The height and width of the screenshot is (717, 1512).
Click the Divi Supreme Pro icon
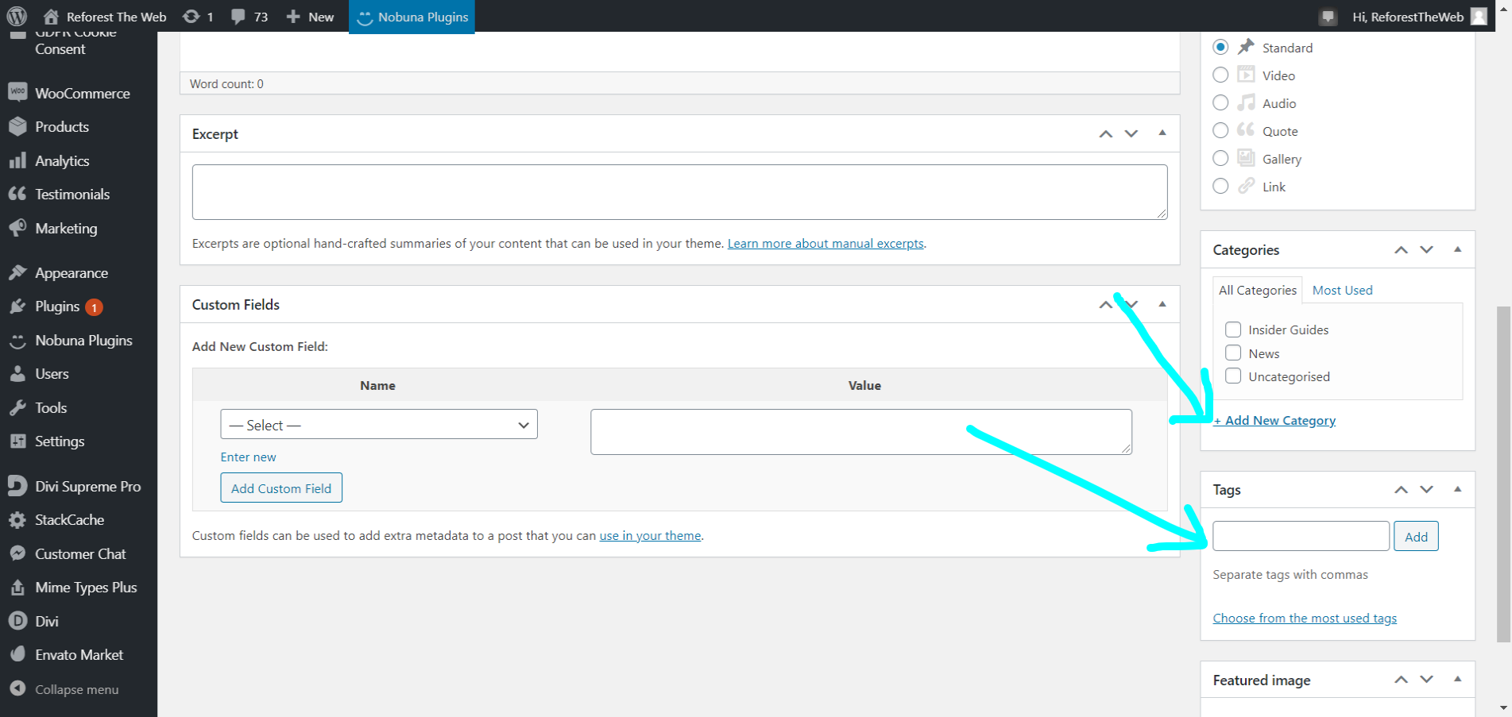[x=17, y=486]
